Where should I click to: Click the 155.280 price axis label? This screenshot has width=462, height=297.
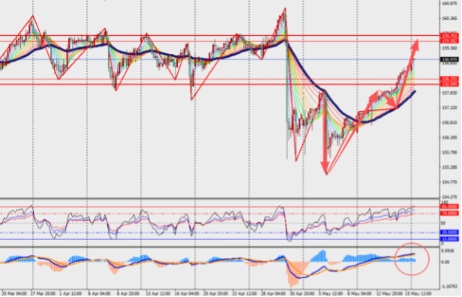click(x=449, y=167)
